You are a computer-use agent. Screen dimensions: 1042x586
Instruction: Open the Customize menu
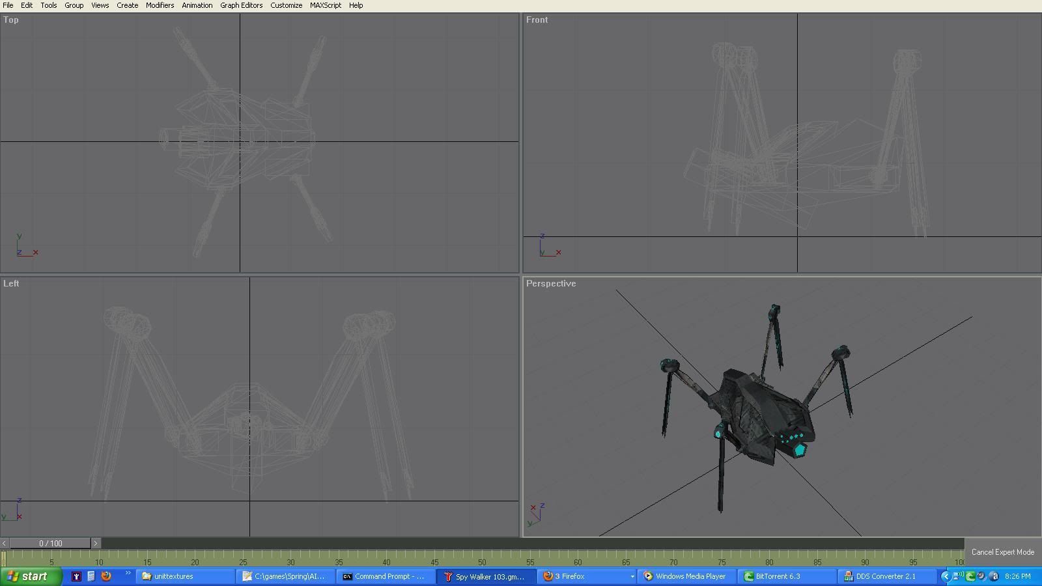pos(286,5)
